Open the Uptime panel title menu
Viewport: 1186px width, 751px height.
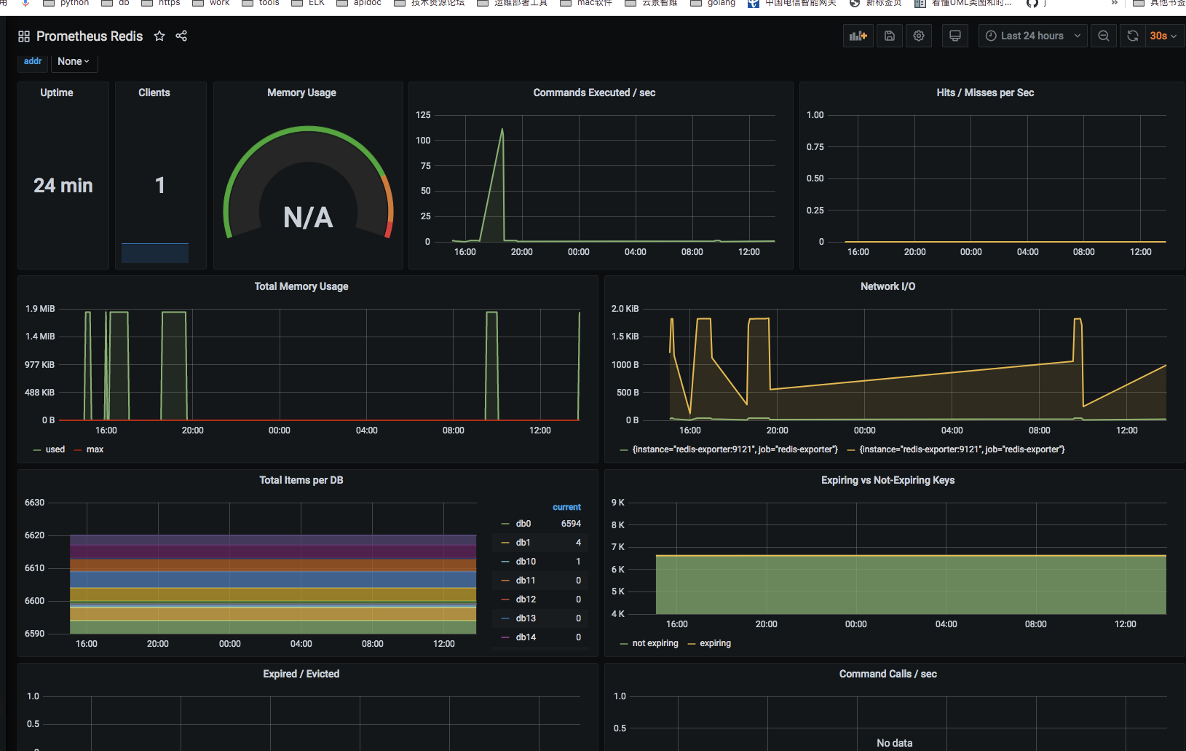(x=57, y=93)
